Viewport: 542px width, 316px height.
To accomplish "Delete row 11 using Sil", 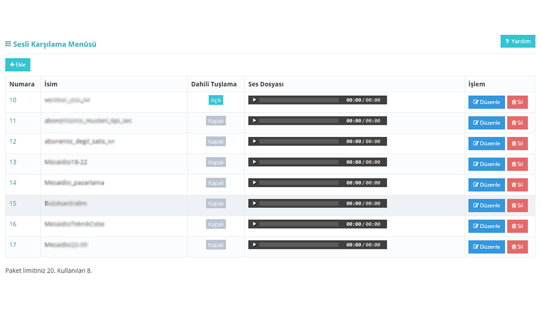I will (517, 123).
